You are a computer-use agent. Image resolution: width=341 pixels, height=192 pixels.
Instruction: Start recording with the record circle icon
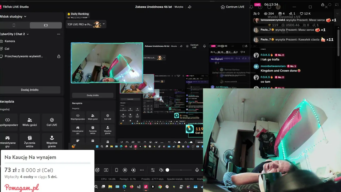pyautogui.click(x=125, y=170)
